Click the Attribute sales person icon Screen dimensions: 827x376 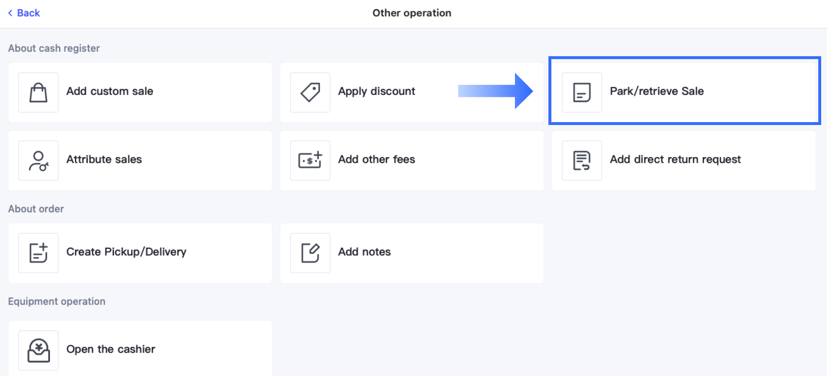pyautogui.click(x=38, y=161)
